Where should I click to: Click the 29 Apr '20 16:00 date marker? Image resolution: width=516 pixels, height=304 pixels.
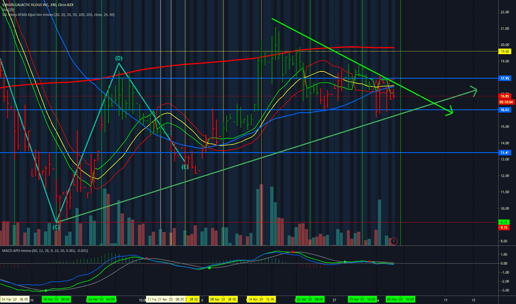(x=362, y=300)
